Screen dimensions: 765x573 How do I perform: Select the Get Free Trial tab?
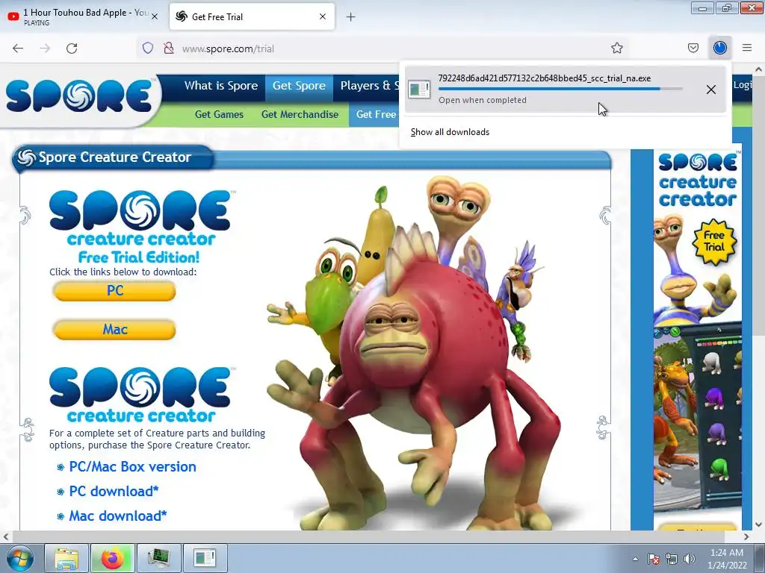[x=252, y=16]
